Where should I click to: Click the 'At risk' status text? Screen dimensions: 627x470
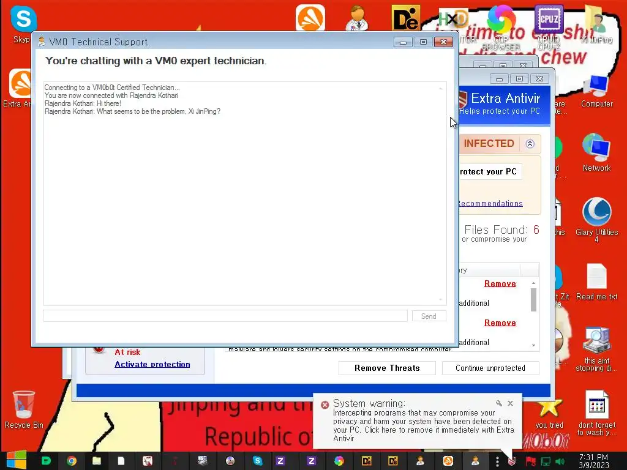[127, 352]
